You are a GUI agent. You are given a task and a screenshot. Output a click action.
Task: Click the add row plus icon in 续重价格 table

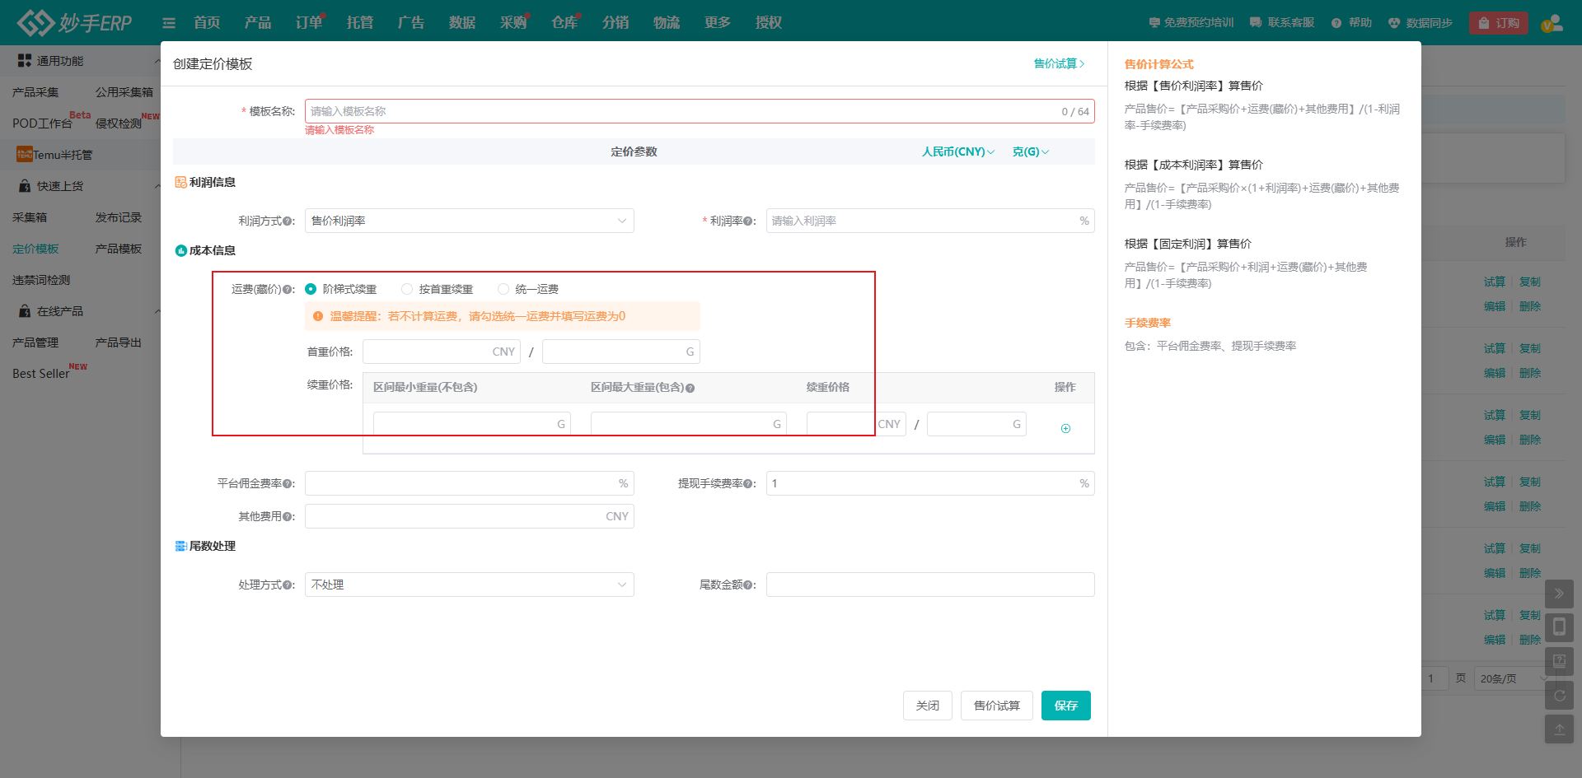tap(1065, 428)
